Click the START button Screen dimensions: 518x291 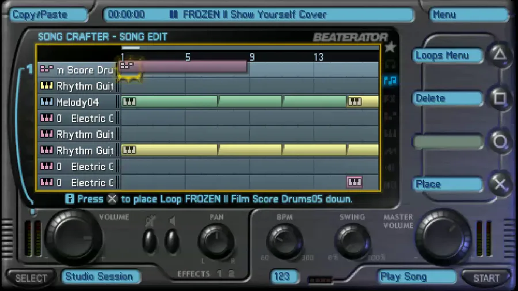click(x=486, y=278)
